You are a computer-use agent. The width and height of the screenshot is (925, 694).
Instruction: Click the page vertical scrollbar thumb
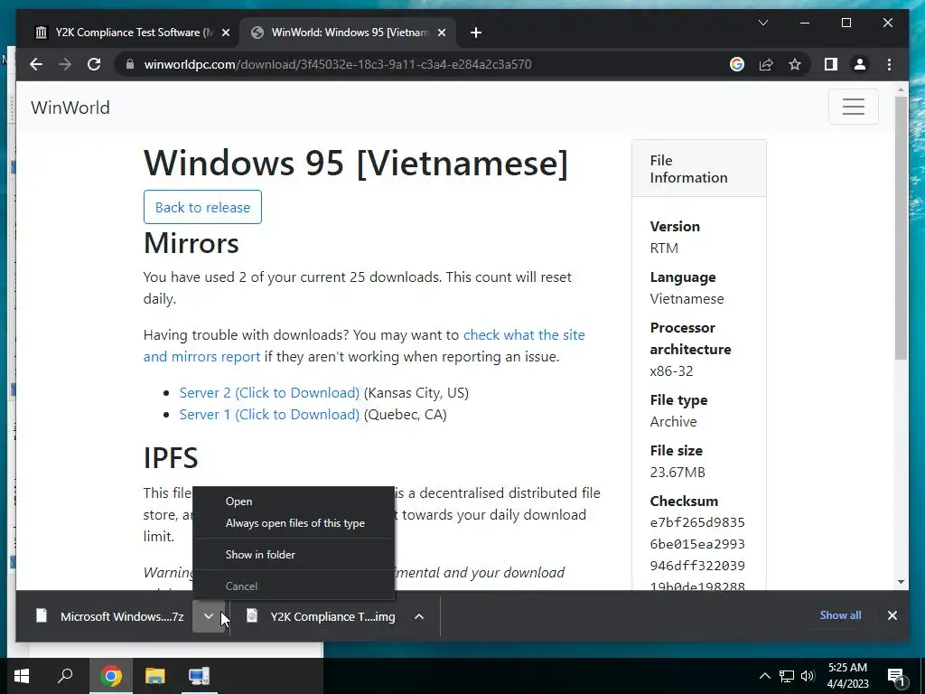[x=901, y=229]
